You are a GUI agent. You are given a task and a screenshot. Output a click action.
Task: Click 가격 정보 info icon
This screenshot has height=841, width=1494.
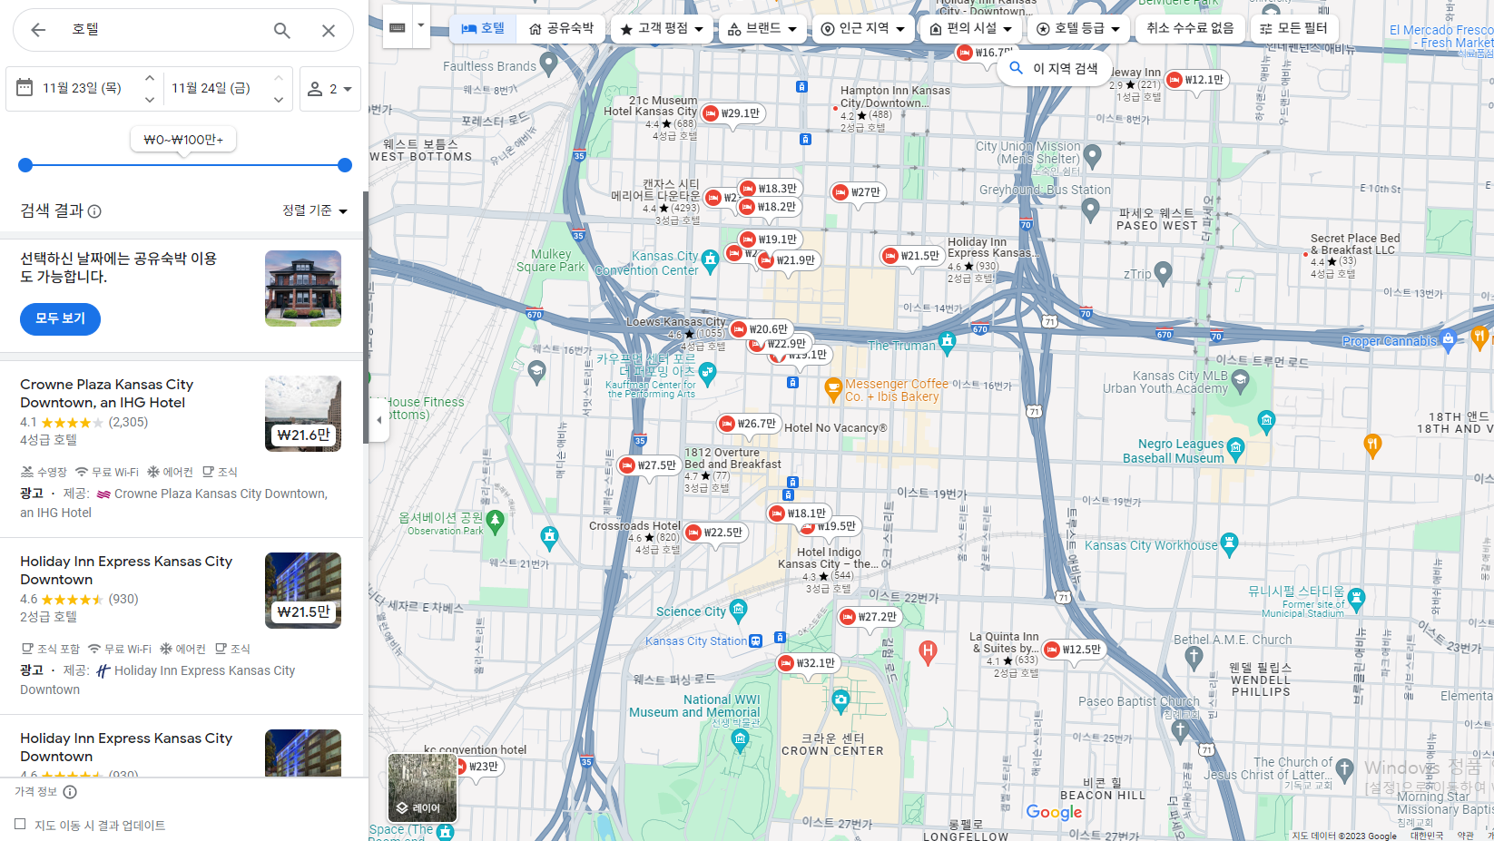coord(70,792)
